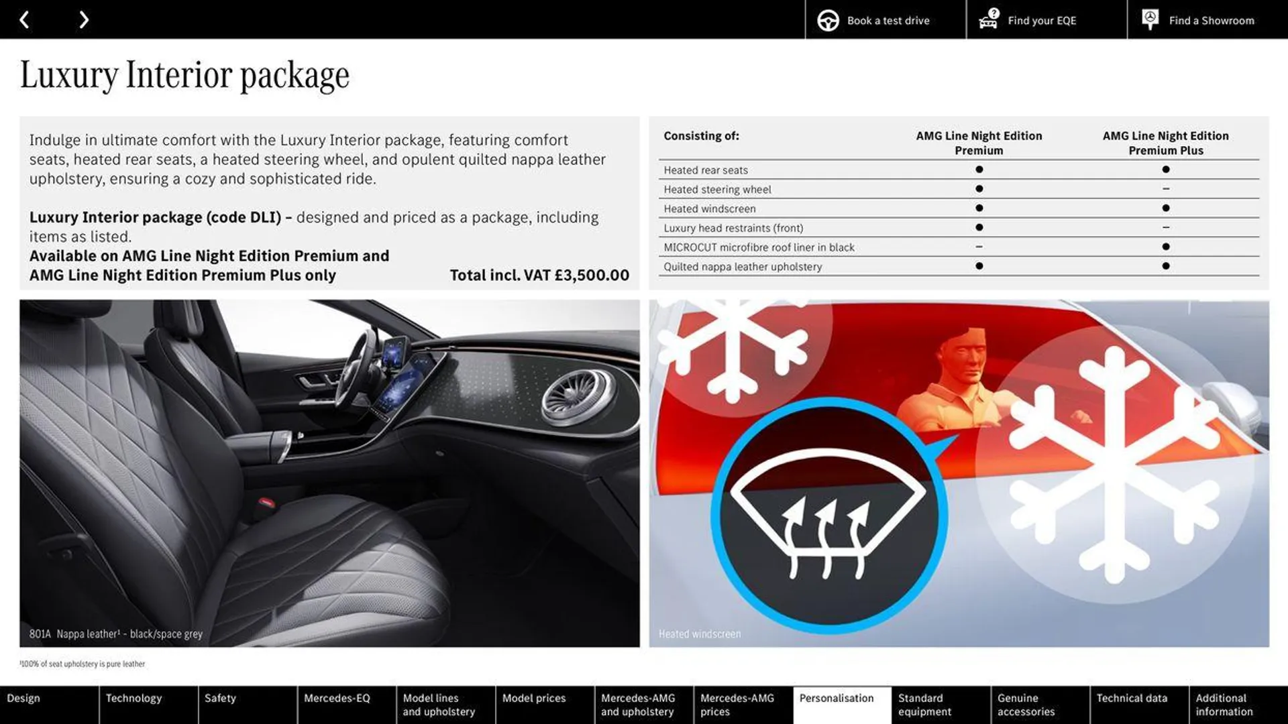Click the Luxury Interior package heading
Image resolution: width=1288 pixels, height=724 pixels.
click(x=184, y=75)
